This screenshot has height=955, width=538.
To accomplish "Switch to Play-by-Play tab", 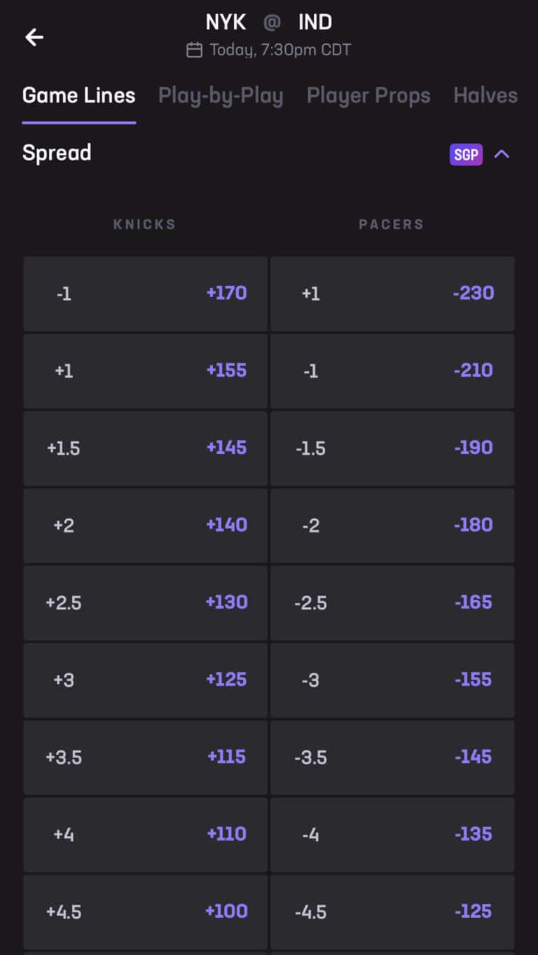I will [x=221, y=95].
